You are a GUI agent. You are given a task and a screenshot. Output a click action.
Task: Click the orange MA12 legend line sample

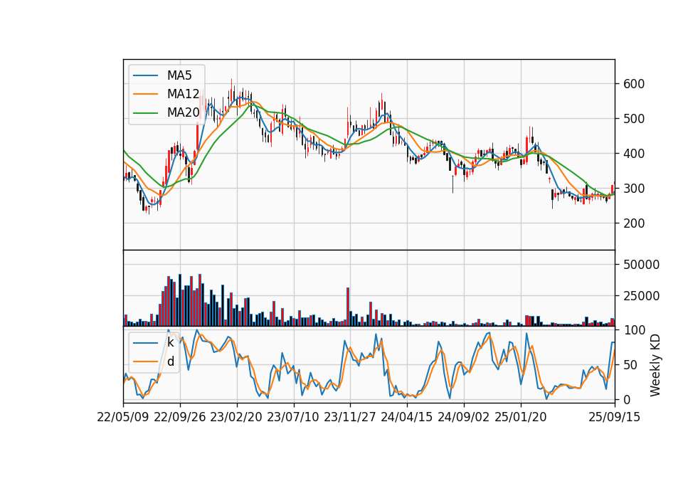(x=145, y=94)
